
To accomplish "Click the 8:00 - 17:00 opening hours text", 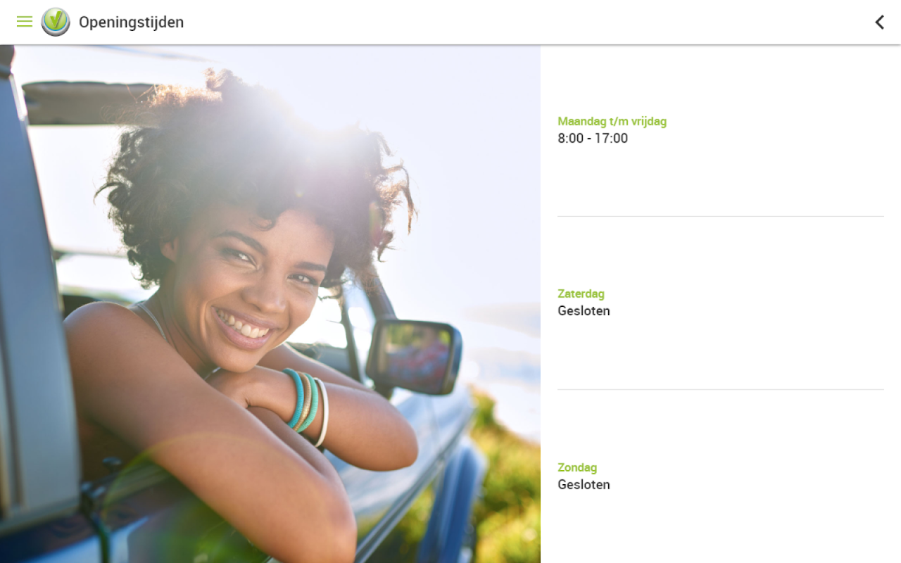I will click(593, 139).
